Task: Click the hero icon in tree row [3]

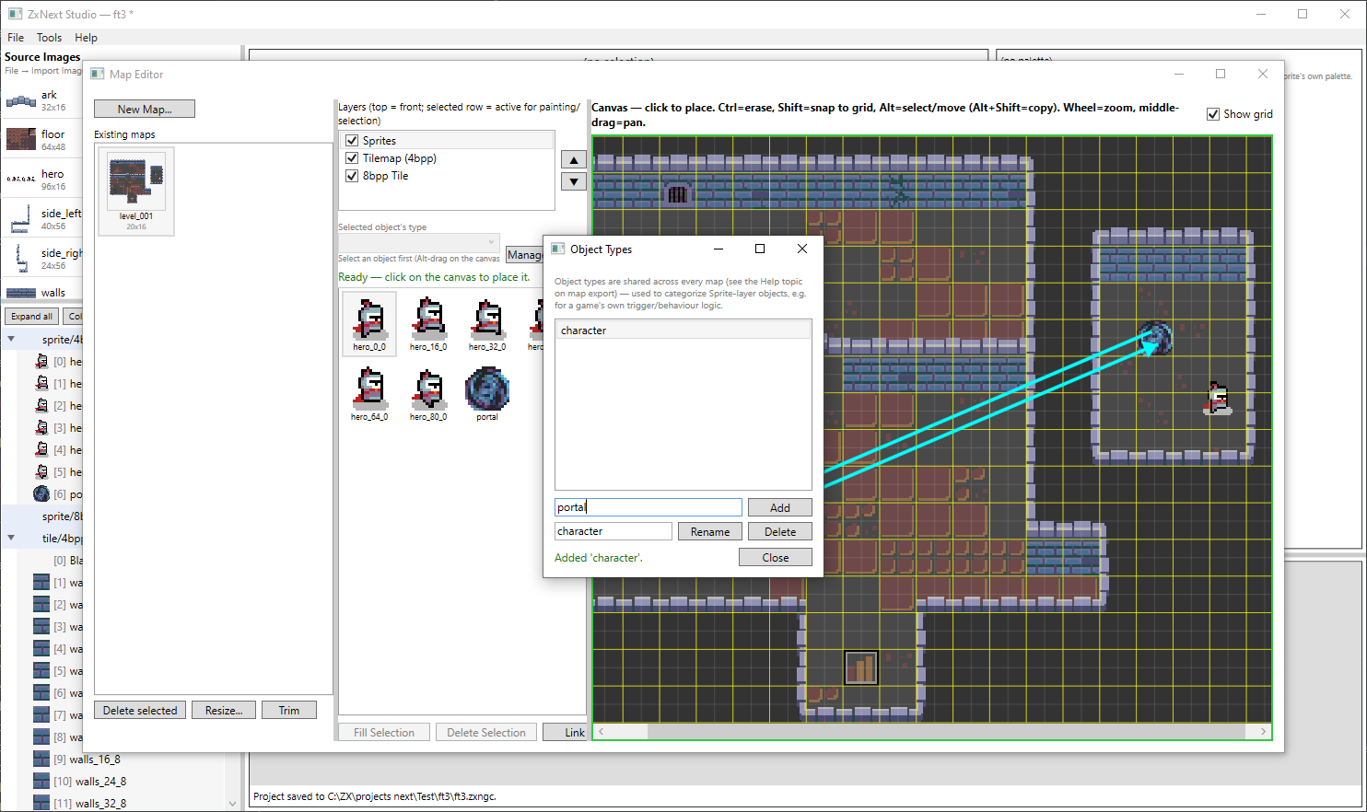Action: (41, 428)
